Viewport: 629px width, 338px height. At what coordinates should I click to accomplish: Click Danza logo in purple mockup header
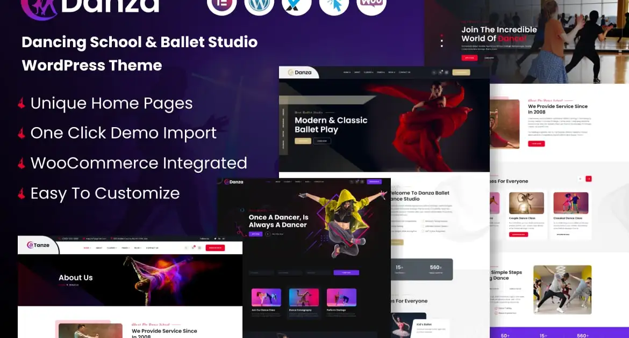click(233, 182)
